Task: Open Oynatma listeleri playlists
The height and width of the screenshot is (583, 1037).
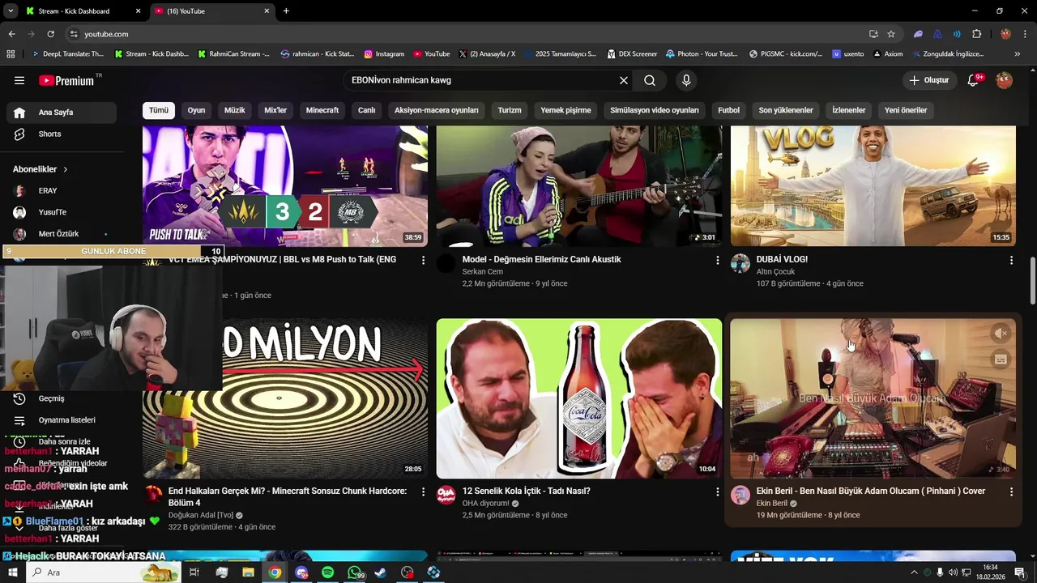Action: 62,420
